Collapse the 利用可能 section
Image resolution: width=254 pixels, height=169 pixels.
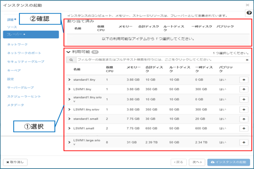pyautogui.click(x=69, y=52)
